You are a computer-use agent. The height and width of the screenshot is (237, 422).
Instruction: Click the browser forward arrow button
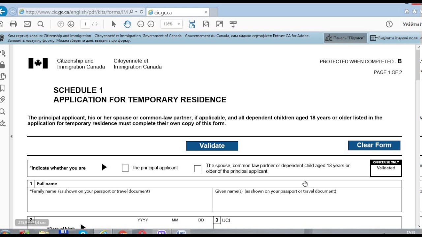(13, 12)
